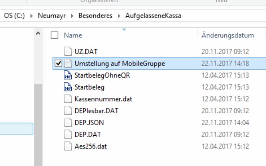Select the DEPlesbar.DAT file icon

point(68,111)
